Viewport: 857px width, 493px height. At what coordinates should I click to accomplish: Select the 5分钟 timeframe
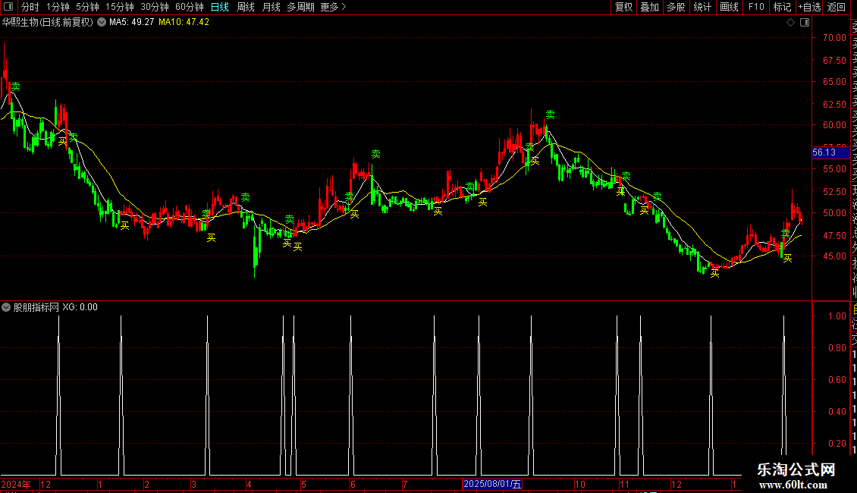tap(87, 7)
